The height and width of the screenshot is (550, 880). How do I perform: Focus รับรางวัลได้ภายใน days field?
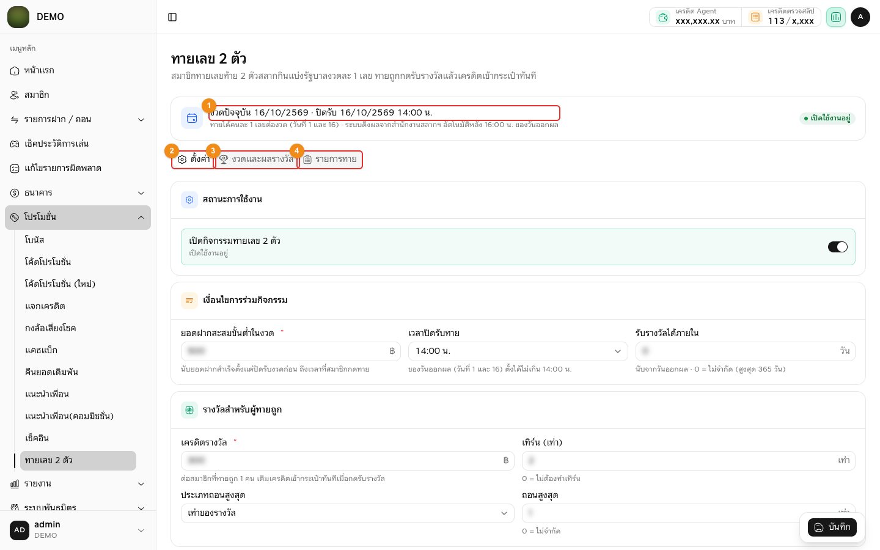[746, 351]
